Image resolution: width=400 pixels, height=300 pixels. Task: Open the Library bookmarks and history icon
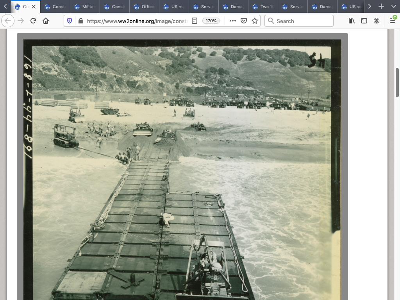(352, 21)
